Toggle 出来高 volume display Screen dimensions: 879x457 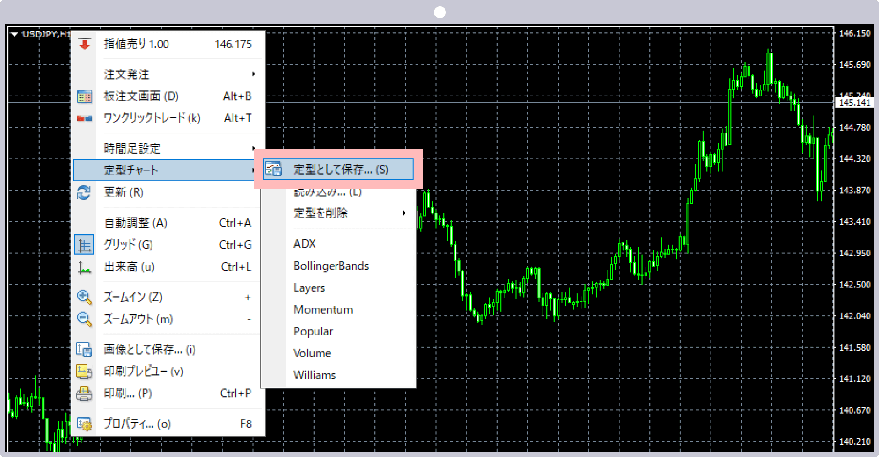[130, 267]
